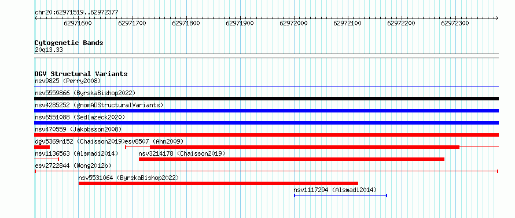
Task: Open the DGV Structural Variants track title
Action: tap(81, 74)
